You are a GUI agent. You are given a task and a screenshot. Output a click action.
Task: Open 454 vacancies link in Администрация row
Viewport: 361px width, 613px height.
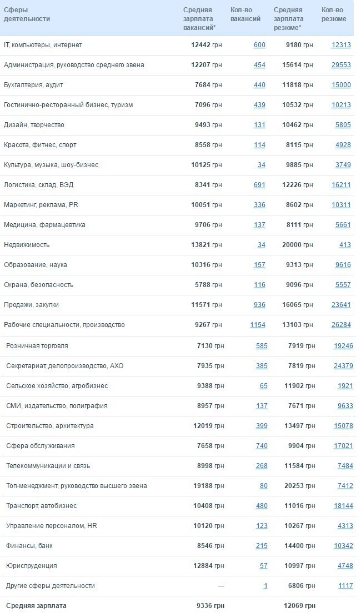[x=259, y=65]
